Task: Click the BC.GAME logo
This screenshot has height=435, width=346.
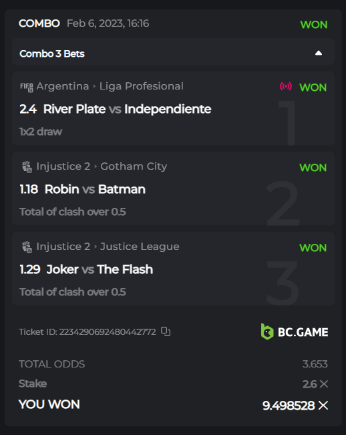Action: tap(295, 331)
